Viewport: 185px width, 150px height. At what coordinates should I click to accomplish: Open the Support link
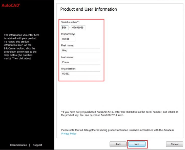click(37, 145)
